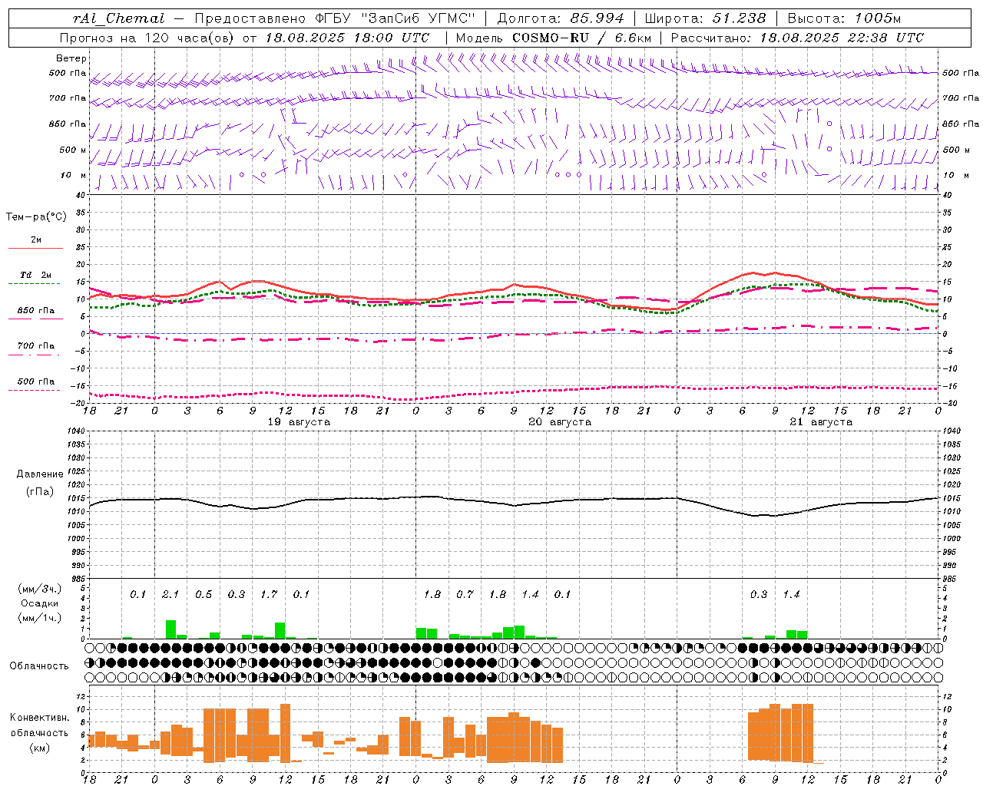
Task: Click the (км) unit label under облачность
Action: click(40, 748)
